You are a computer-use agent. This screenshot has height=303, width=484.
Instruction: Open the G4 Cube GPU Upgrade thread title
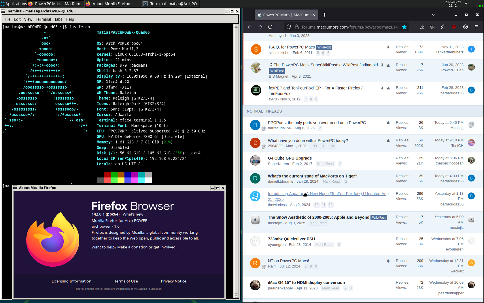click(x=290, y=158)
